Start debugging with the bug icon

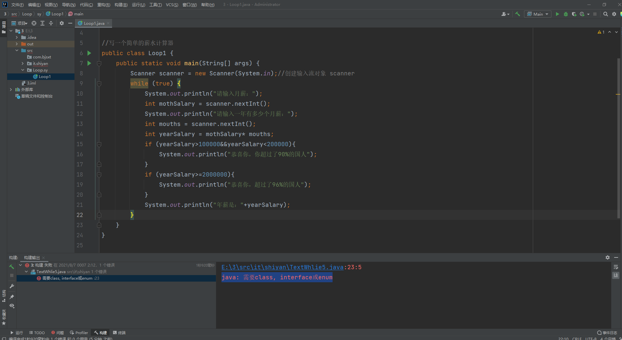(x=566, y=14)
